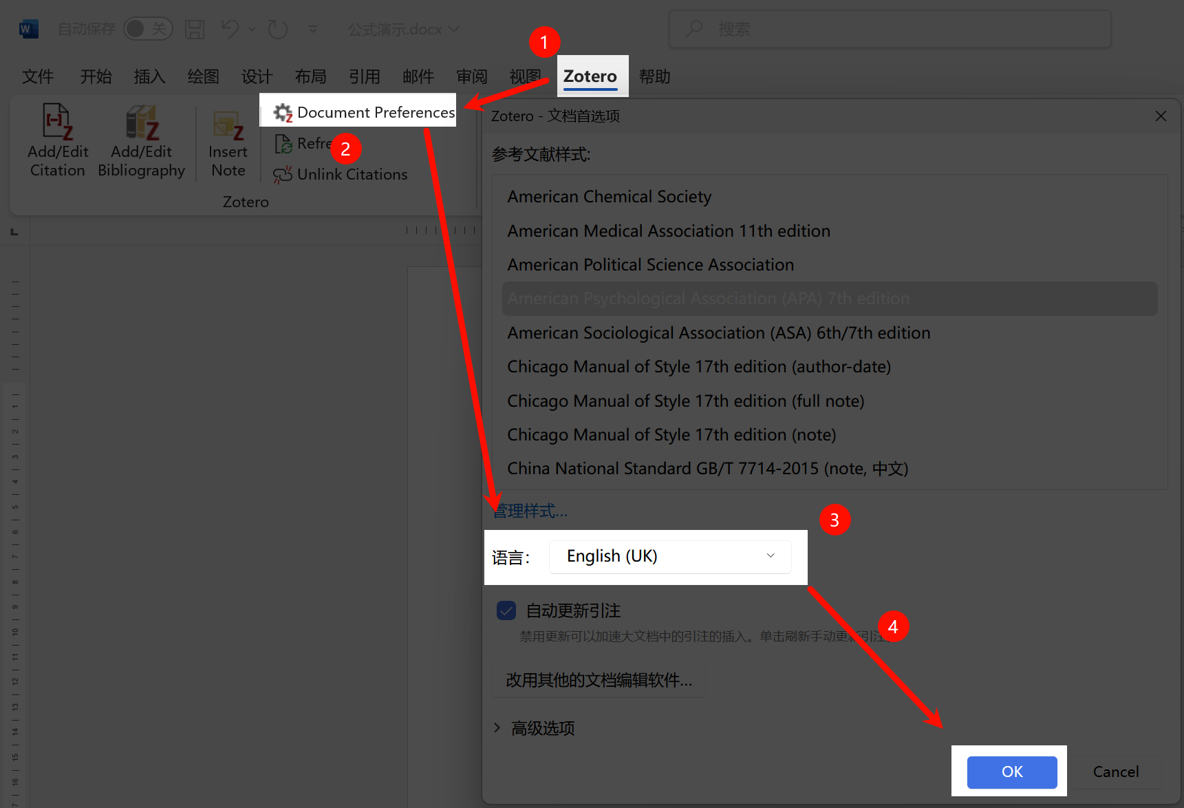Toggle the AutoSave (自动保存) switch
Screen dimensions: 1184x808
pos(147,29)
